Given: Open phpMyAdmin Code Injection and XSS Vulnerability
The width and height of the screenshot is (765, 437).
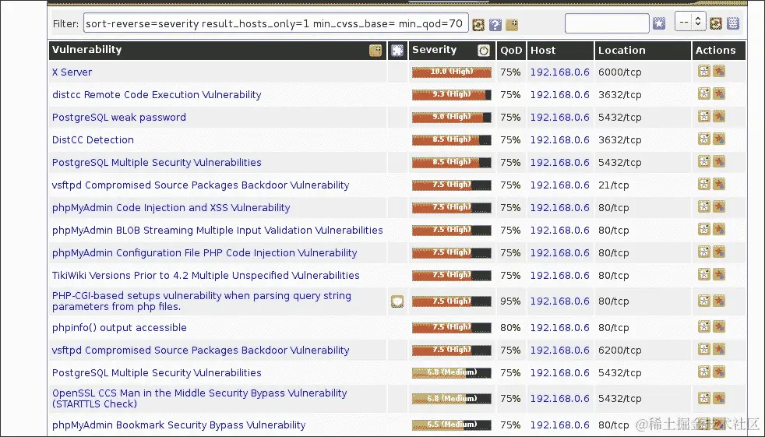Looking at the screenshot, I should pos(171,208).
